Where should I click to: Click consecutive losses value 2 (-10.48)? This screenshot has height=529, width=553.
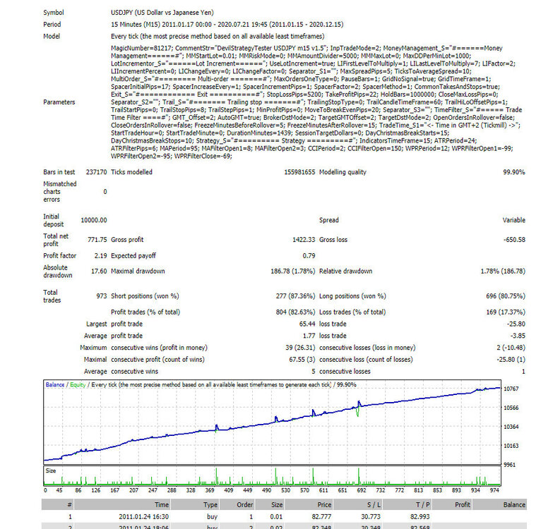pyautogui.click(x=511, y=348)
